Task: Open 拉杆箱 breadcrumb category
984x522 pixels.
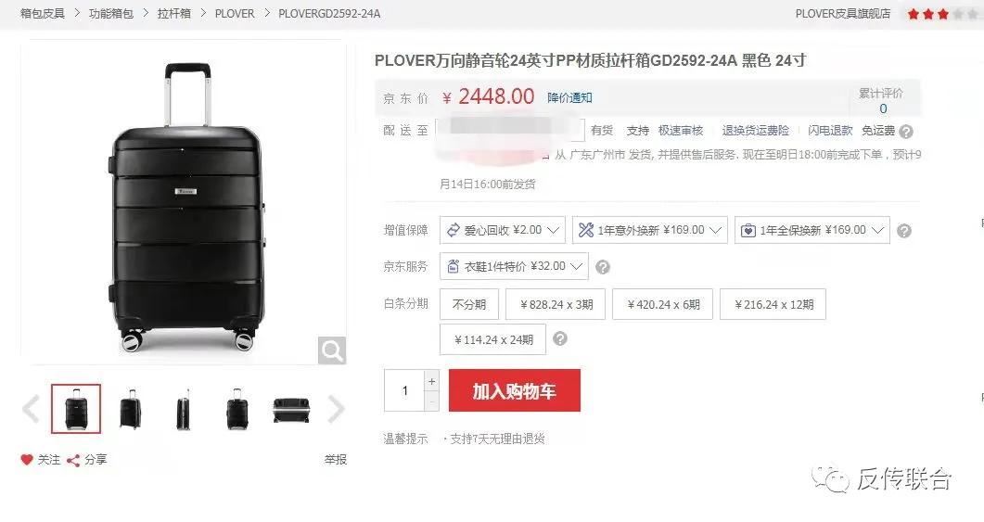Action: (x=173, y=13)
